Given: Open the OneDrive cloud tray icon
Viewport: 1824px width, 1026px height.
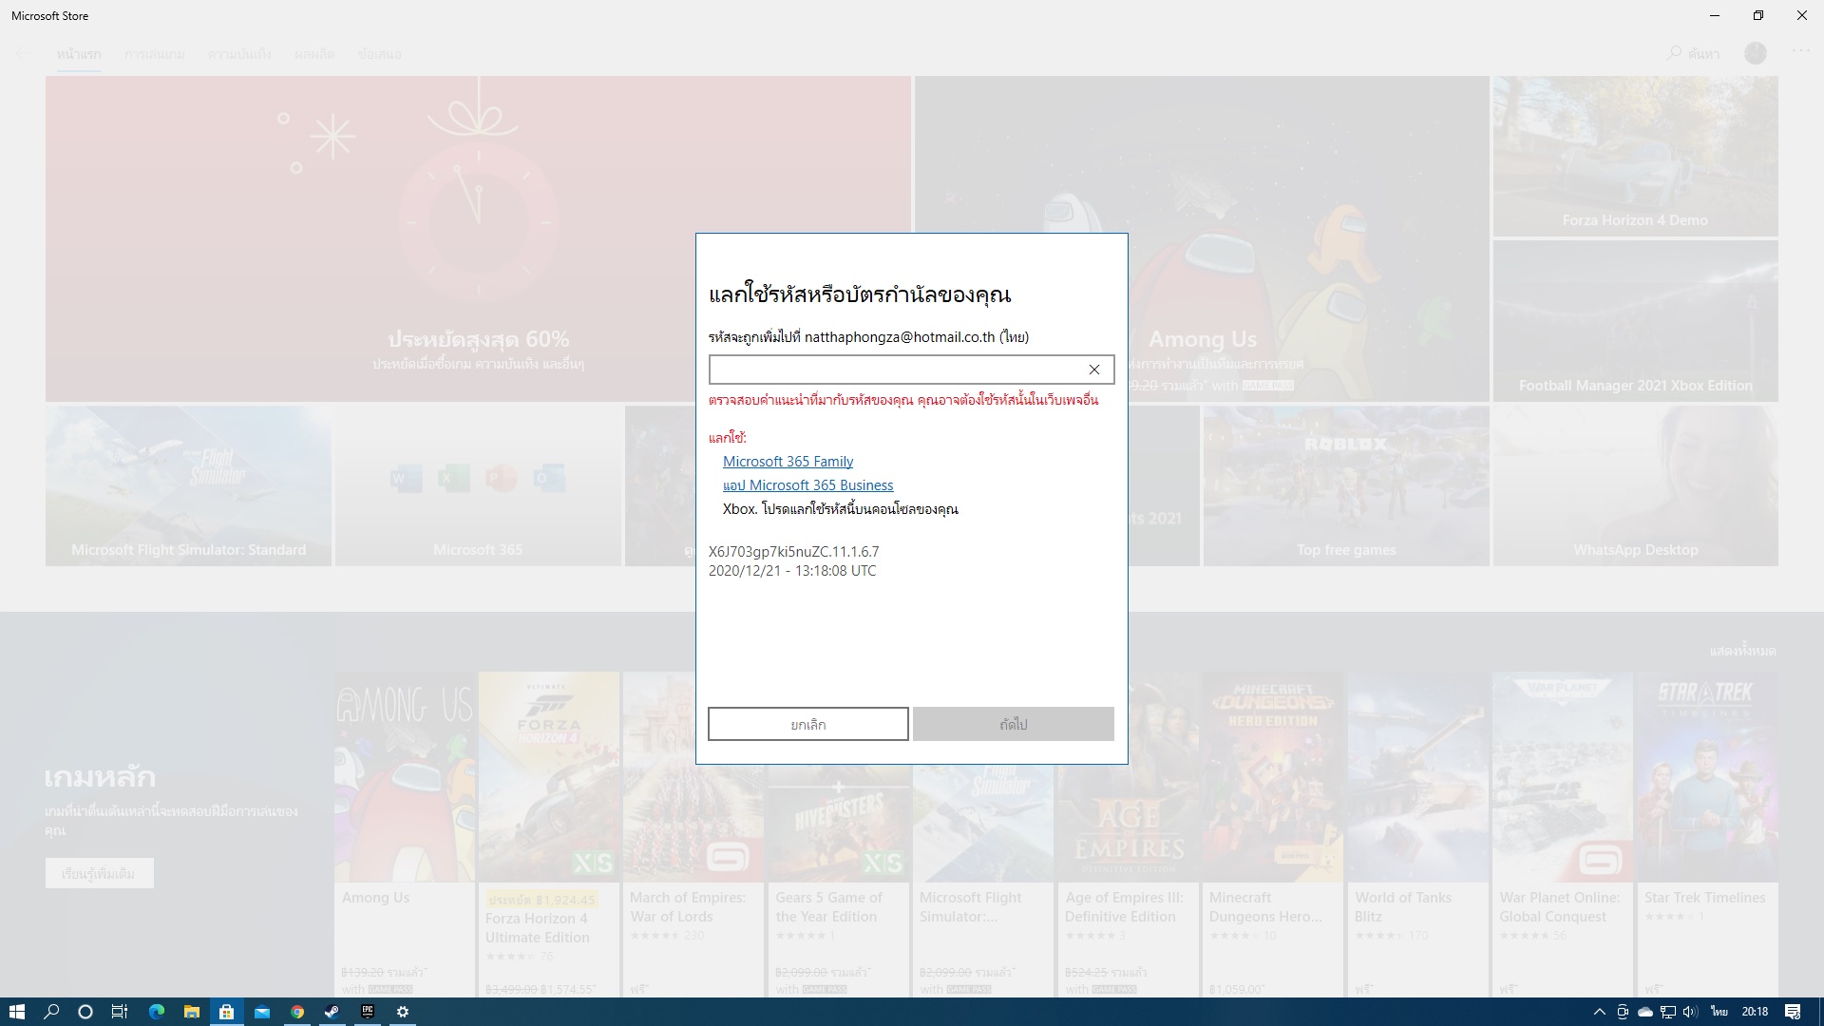Looking at the screenshot, I should tap(1645, 1012).
